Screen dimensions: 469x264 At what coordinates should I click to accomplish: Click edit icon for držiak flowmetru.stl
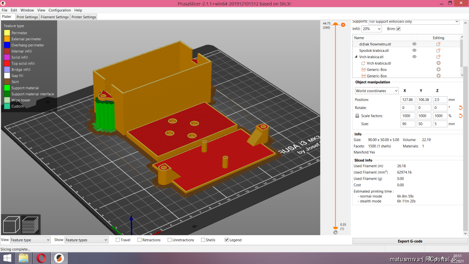pos(438,44)
